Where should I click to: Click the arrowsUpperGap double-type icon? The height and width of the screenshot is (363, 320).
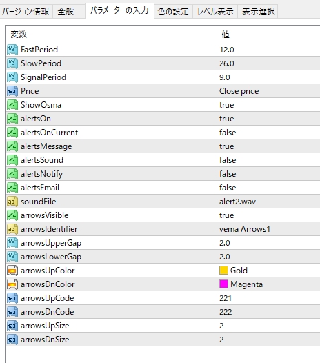pos(12,243)
